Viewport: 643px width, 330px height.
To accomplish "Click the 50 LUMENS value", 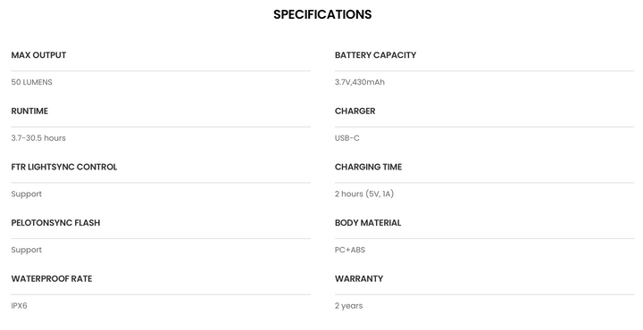I will [x=31, y=82].
